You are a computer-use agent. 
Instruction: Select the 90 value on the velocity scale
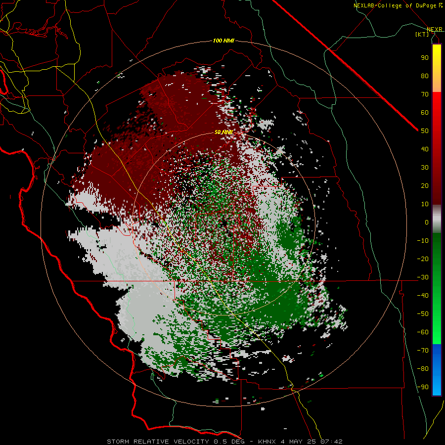(425, 58)
